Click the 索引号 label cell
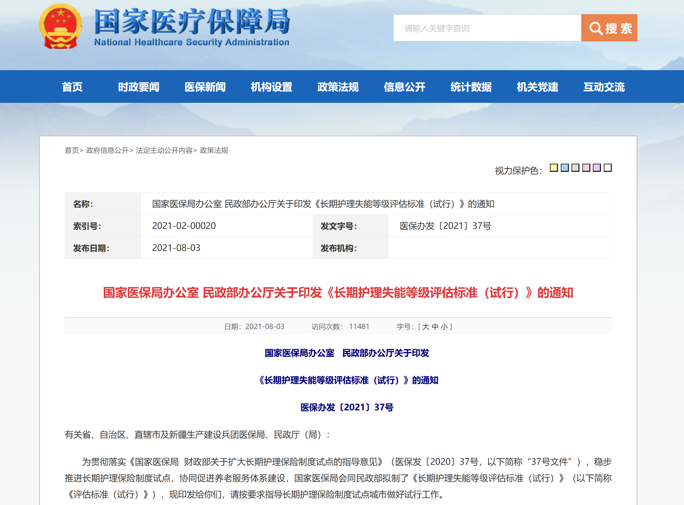The height and width of the screenshot is (505, 684). (x=103, y=226)
